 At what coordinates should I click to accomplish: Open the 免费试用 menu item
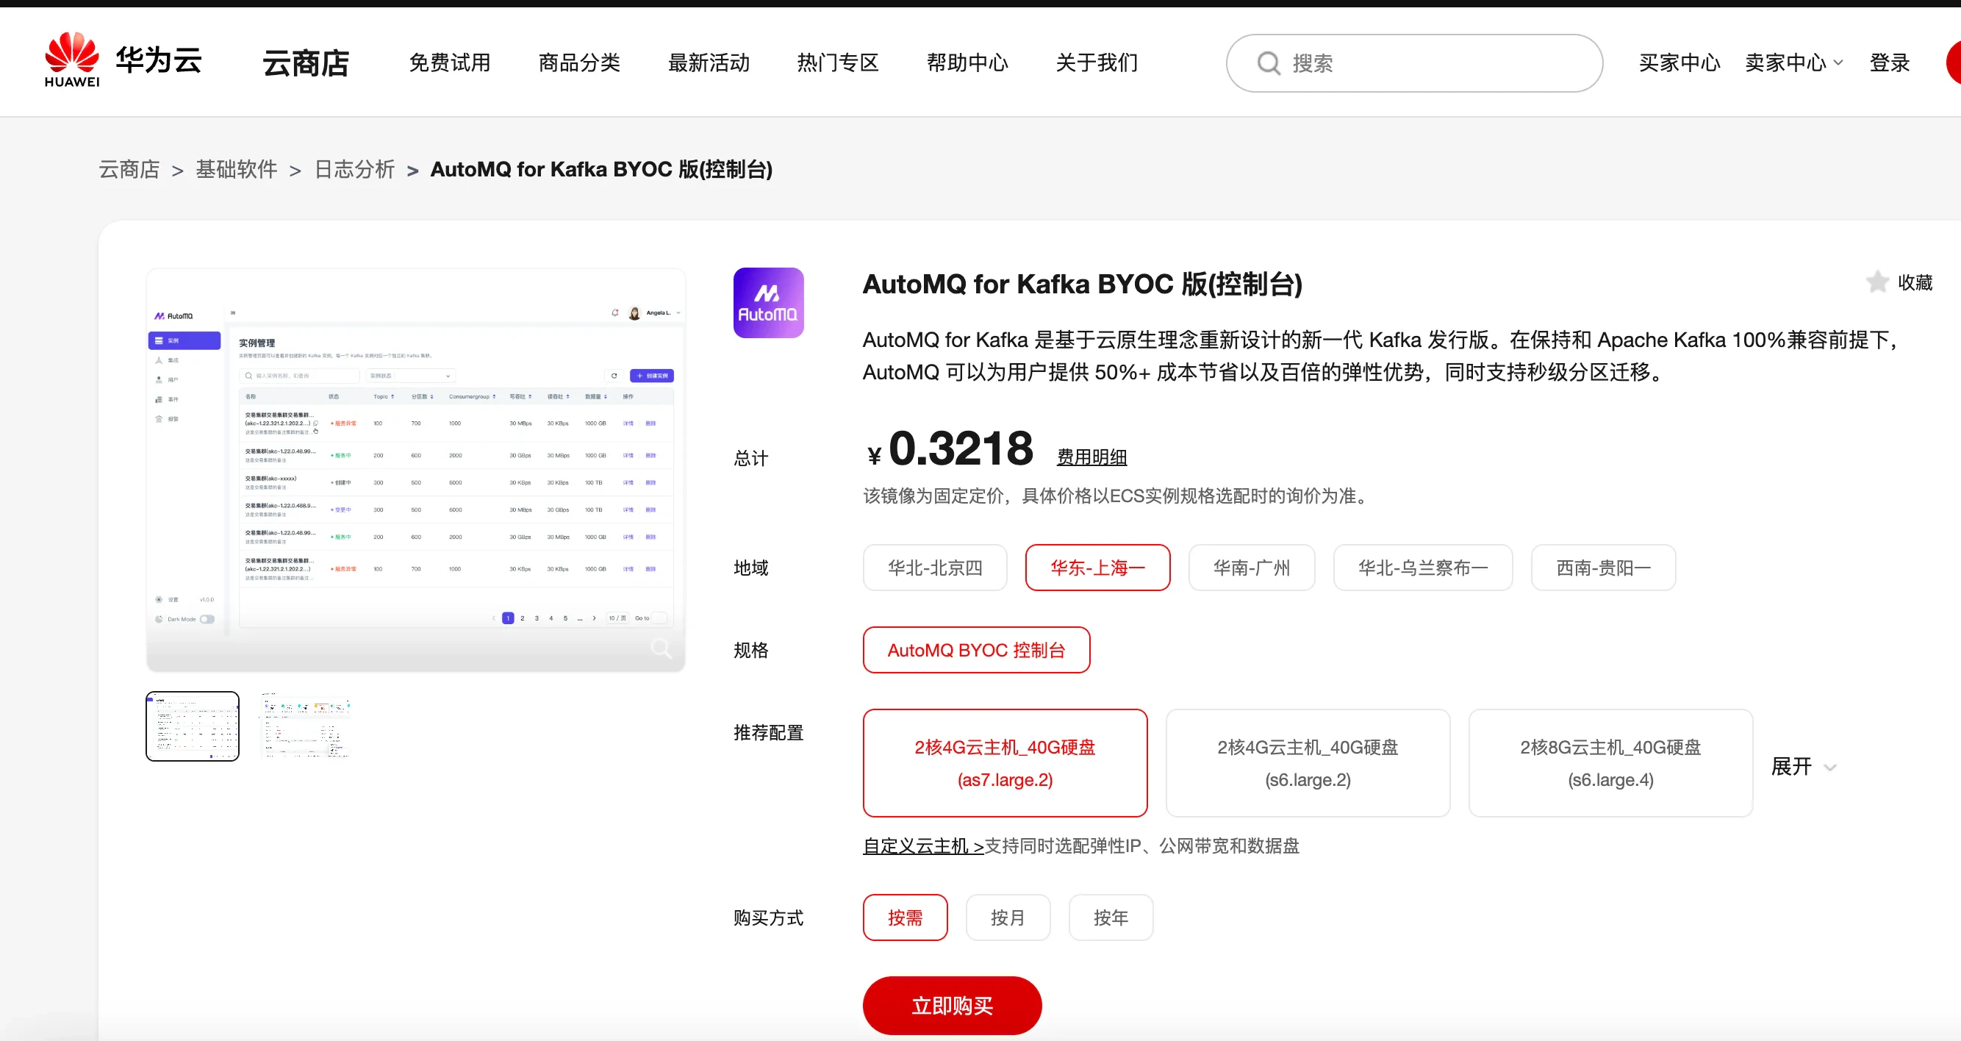tap(449, 63)
